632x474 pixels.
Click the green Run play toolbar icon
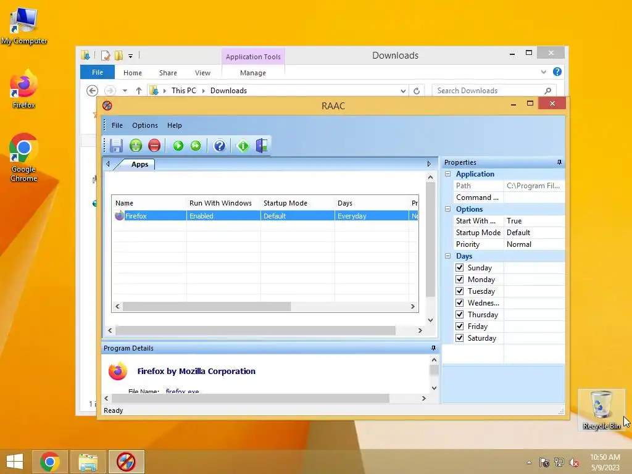coord(178,146)
